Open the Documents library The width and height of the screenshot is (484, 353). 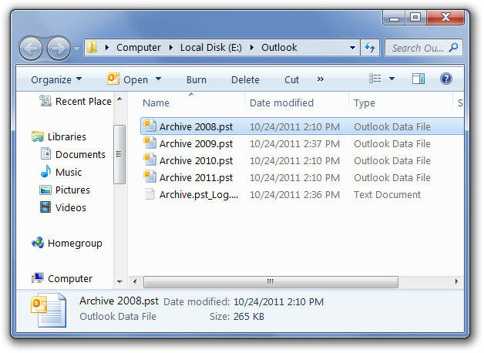[80, 154]
